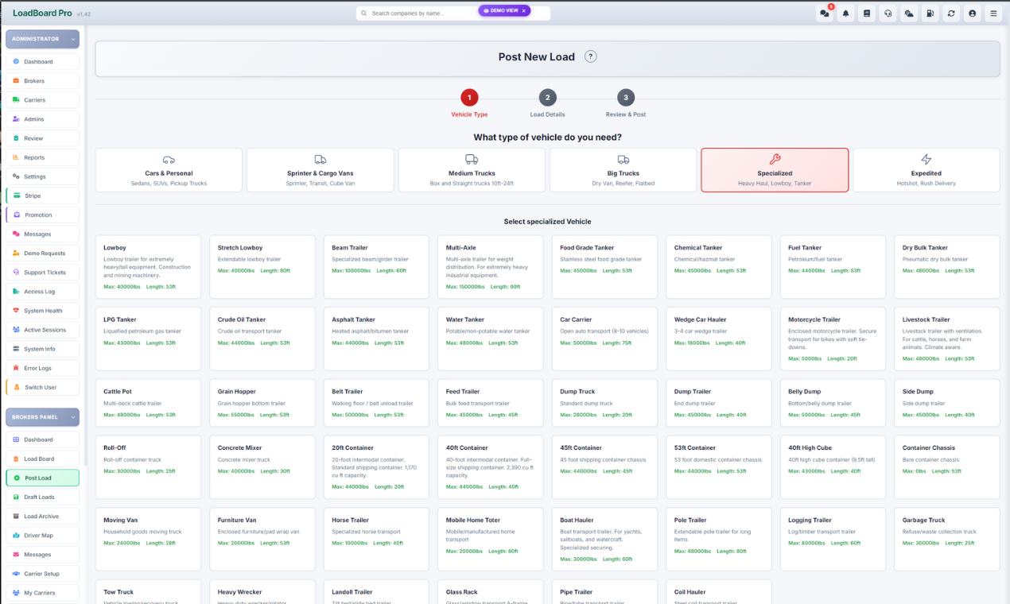
Task: Open Settings in the sidebar
Action: point(42,176)
